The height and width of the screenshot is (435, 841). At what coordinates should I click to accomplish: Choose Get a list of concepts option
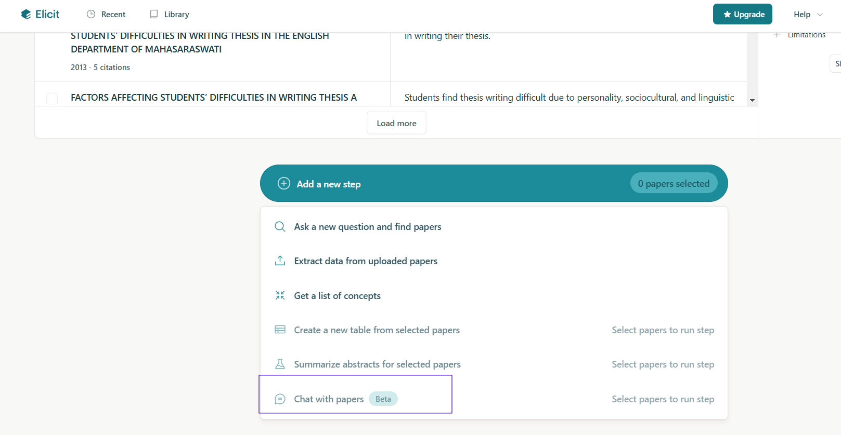(337, 295)
